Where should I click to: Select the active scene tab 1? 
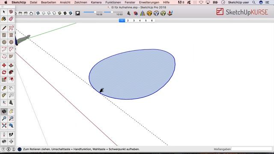[122, 21]
